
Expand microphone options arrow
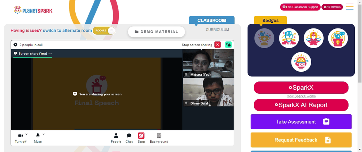[44, 134]
